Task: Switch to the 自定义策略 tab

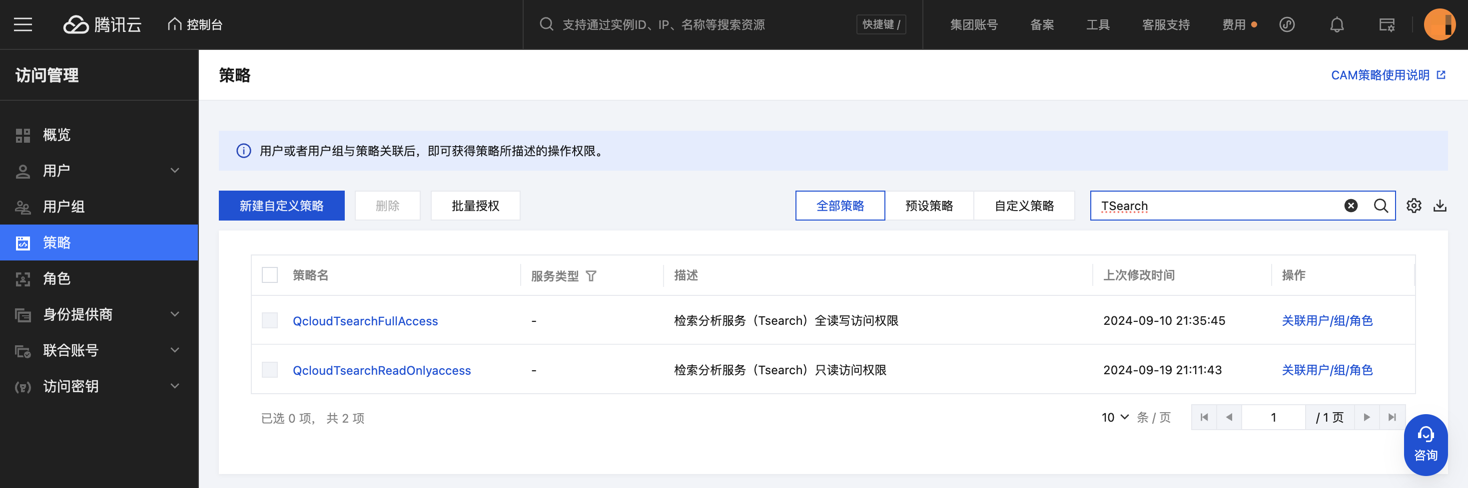Action: point(1024,206)
